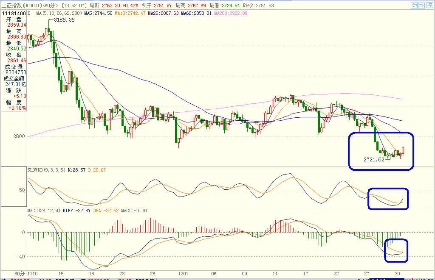Click the side panel 收盘 value 2861.46
Screen dimensions: 435x280
pos(17,61)
